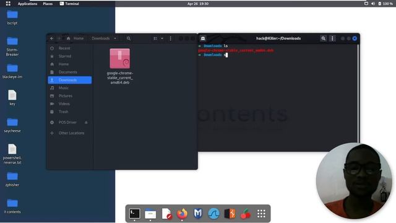The height and width of the screenshot is (223, 396).
Task: Open Other Locations in Files sidebar
Action: pos(70,133)
